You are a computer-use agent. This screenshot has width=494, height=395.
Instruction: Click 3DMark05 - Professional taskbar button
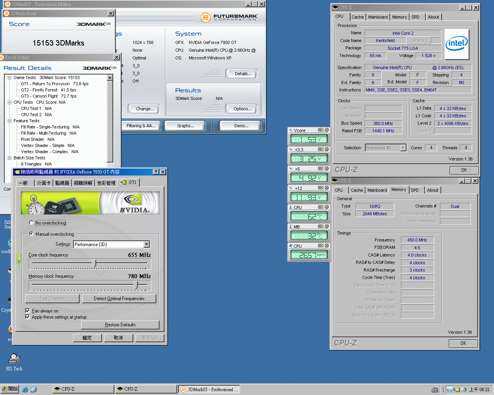[x=209, y=389]
